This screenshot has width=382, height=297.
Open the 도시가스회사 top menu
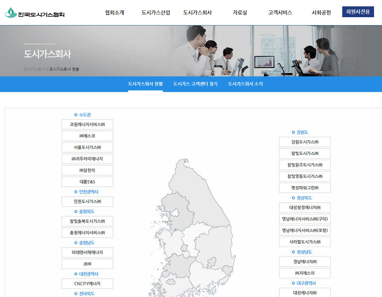pos(198,13)
